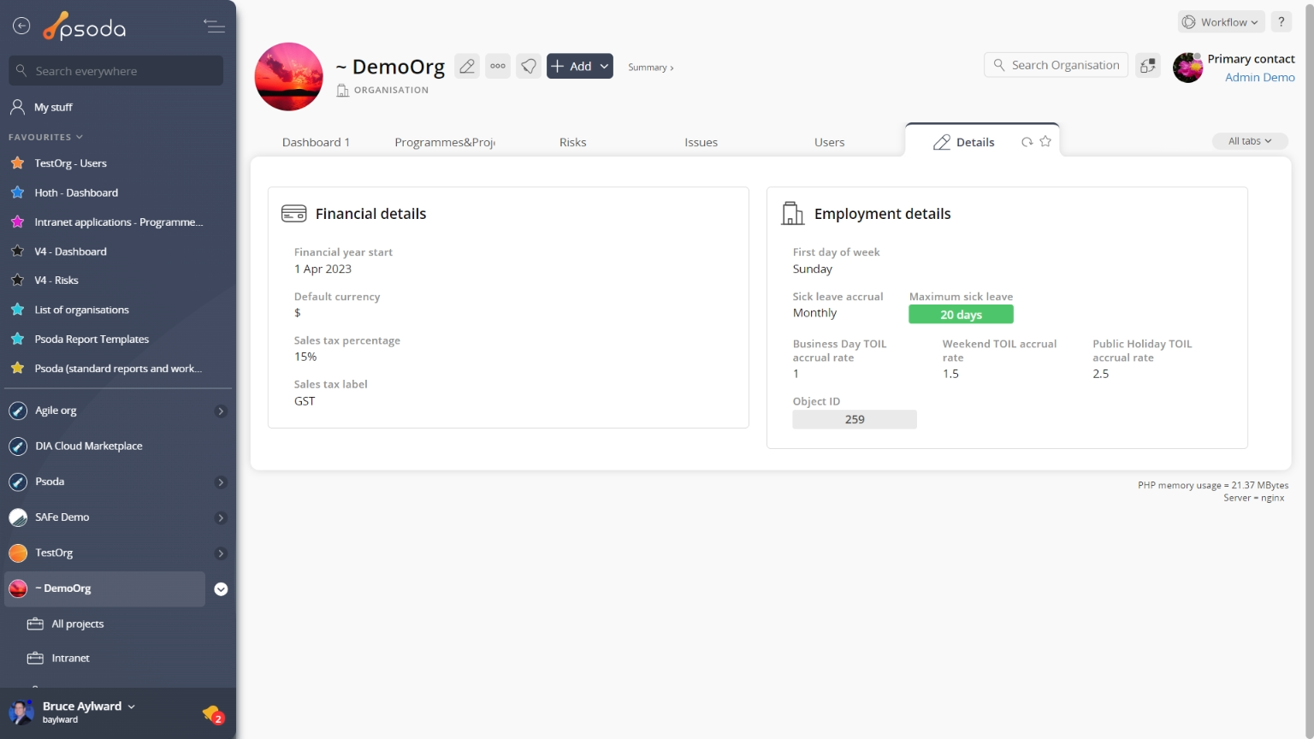Viewport: 1314px width, 739px height.
Task: Open Intranet briefcase item
Action: pos(35,659)
